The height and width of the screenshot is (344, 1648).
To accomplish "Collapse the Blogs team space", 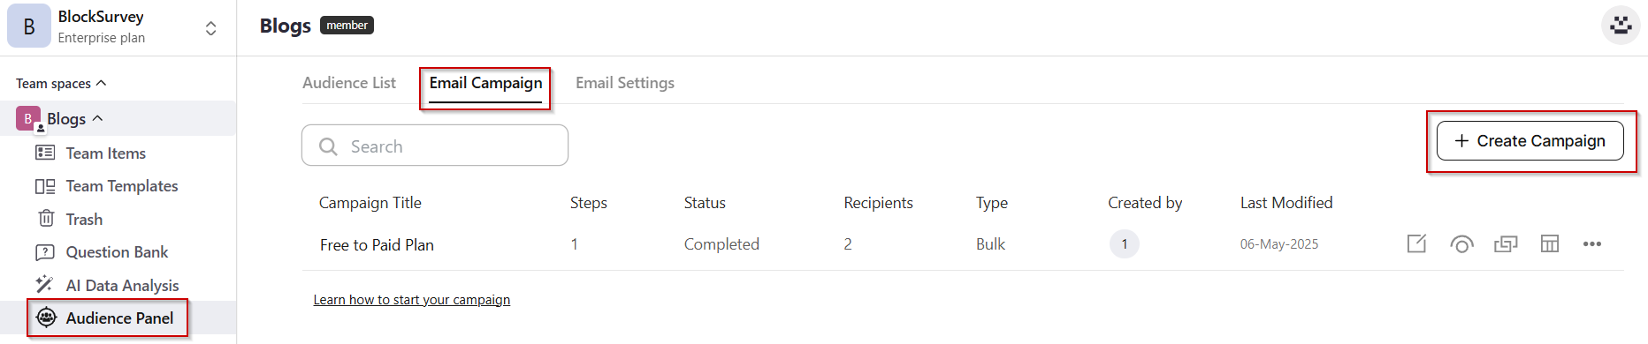I will click(x=97, y=118).
